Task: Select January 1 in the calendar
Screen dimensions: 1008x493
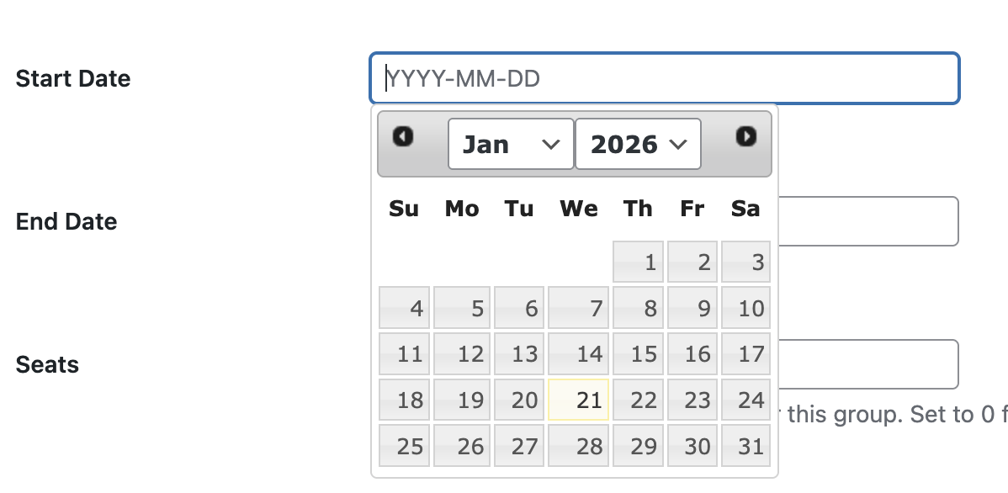Action: [x=638, y=262]
